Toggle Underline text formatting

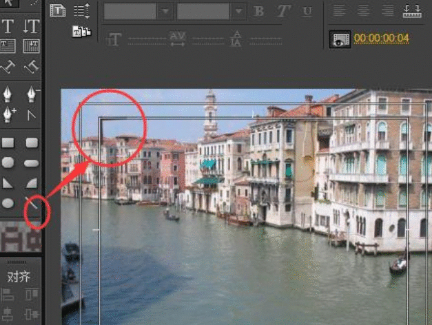(307, 11)
